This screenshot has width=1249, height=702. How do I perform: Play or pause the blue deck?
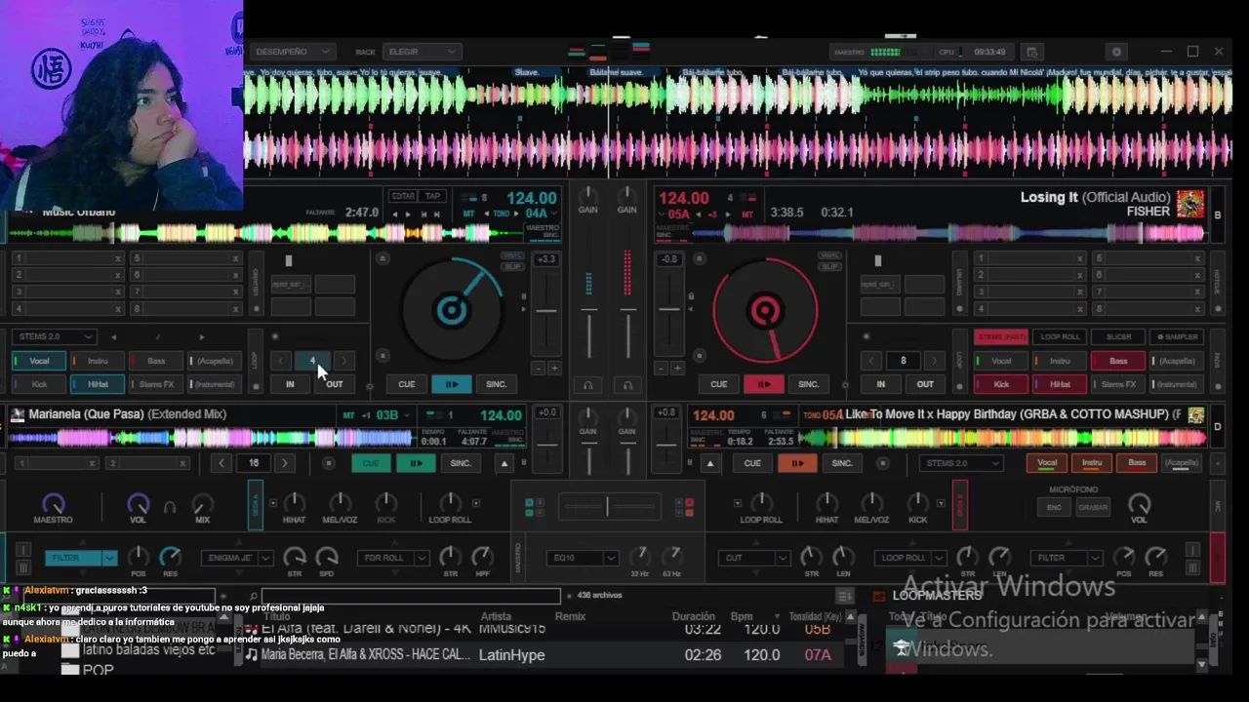[452, 384]
